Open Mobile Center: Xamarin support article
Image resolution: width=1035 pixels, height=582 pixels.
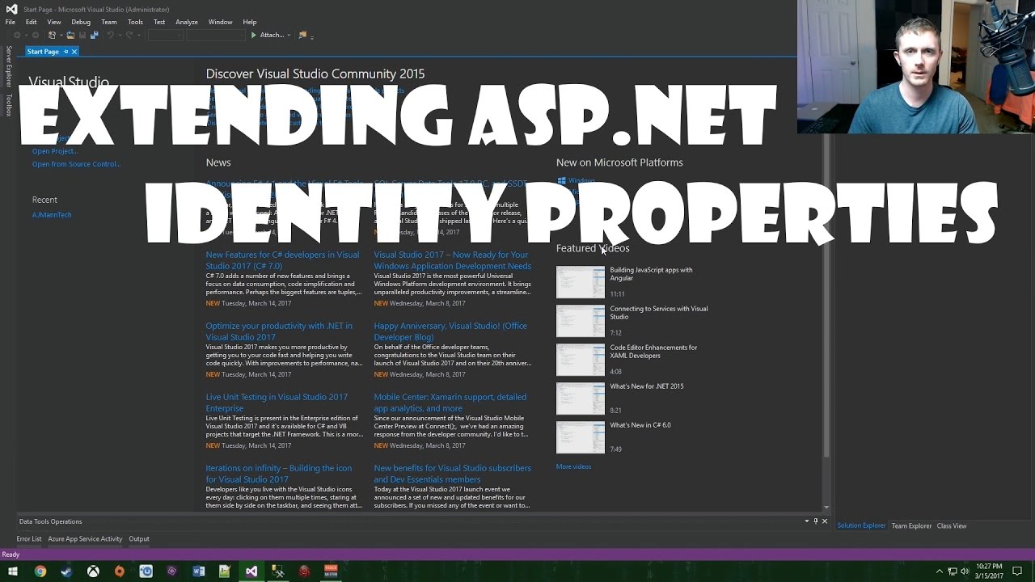[x=450, y=403]
